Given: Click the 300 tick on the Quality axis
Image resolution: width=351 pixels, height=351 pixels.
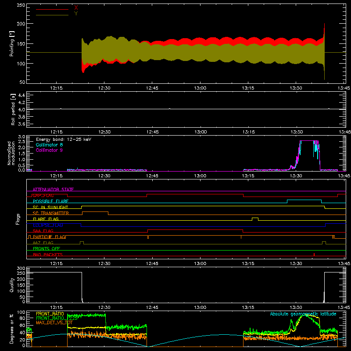Looking at the screenshot, I should point(21,269).
